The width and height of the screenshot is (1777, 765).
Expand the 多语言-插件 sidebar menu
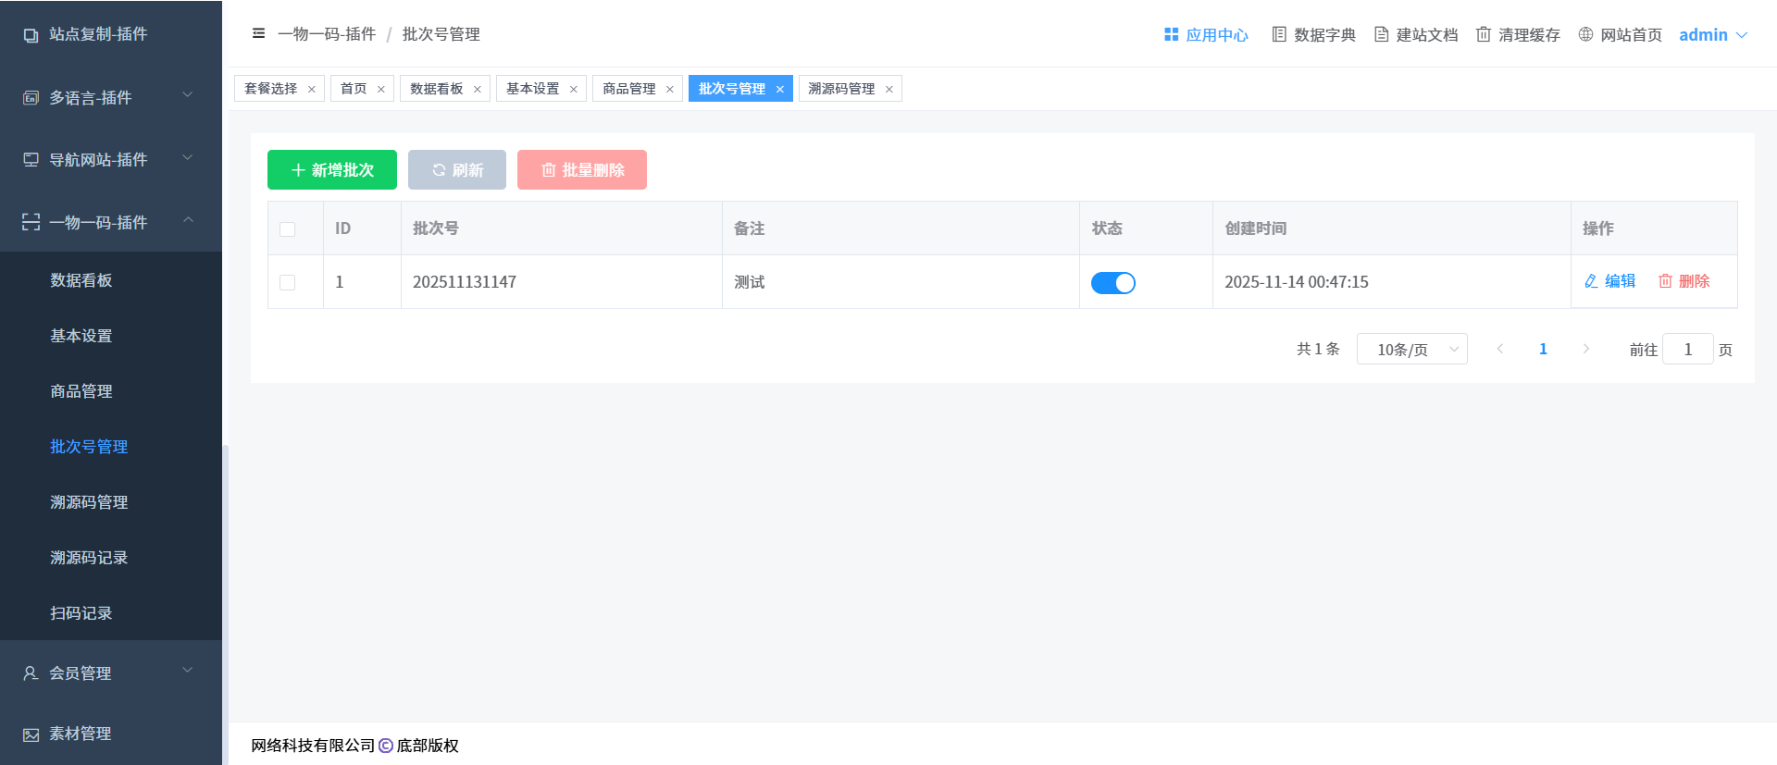111,97
